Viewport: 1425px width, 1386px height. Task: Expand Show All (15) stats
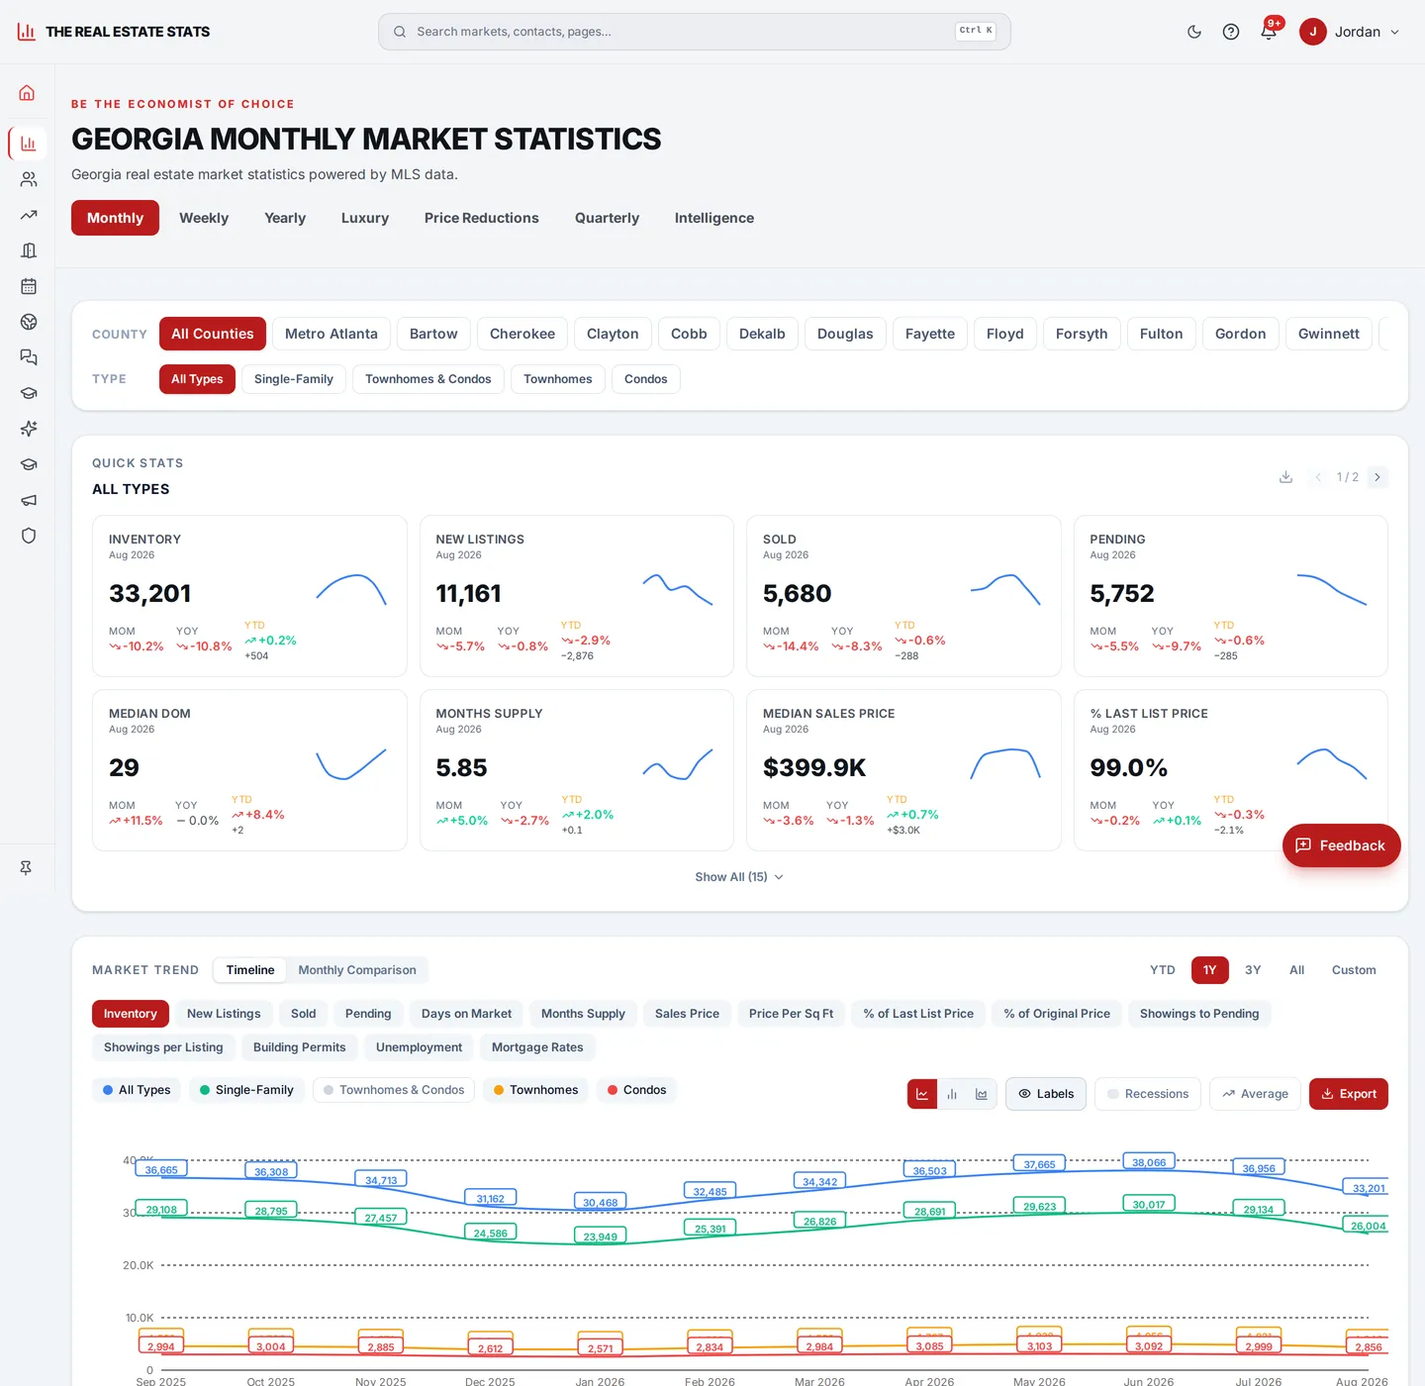739,877
